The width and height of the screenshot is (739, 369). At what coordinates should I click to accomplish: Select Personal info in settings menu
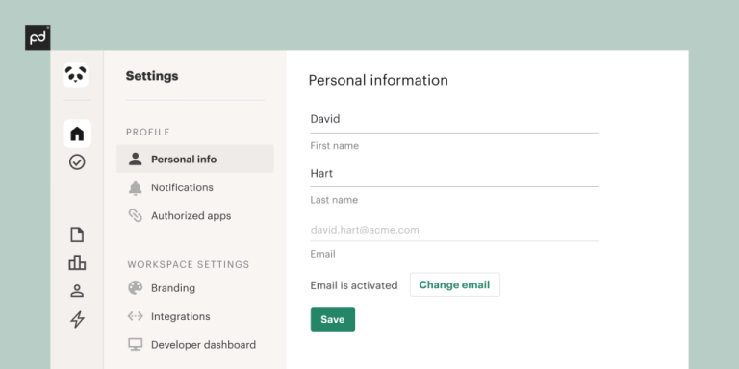195,160
